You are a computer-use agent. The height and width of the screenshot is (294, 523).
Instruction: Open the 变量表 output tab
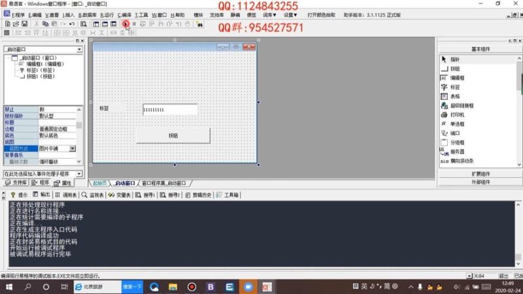(120, 195)
